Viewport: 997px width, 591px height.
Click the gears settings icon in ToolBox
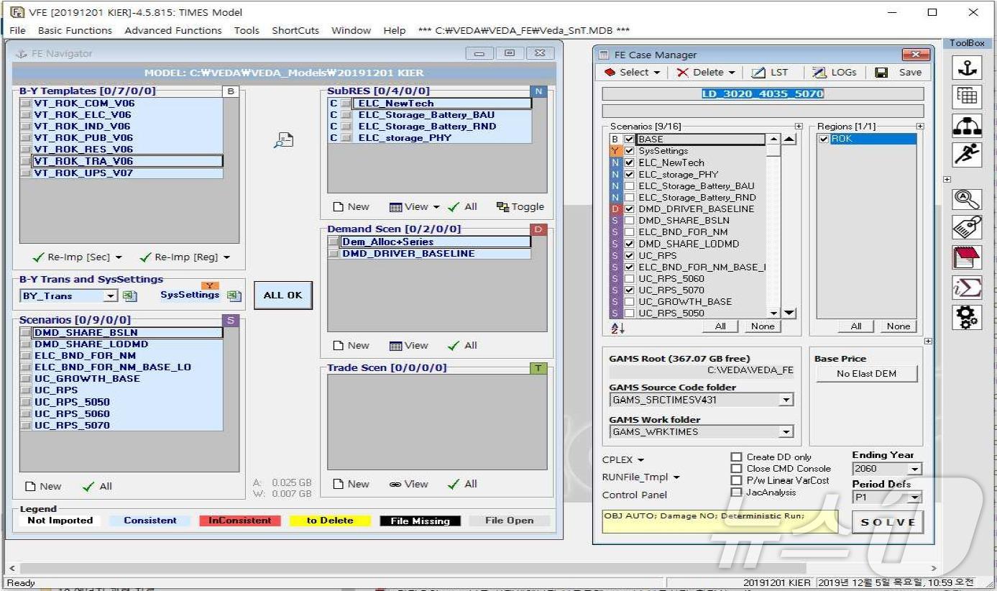(967, 317)
